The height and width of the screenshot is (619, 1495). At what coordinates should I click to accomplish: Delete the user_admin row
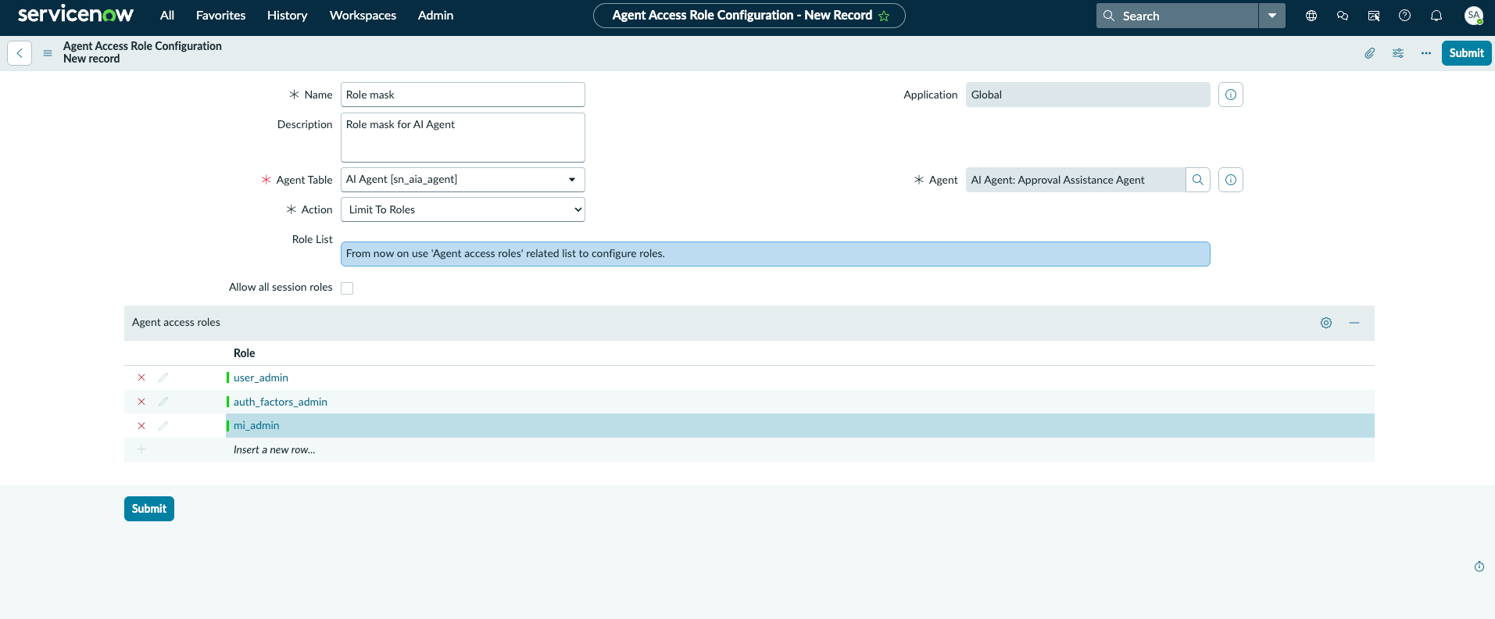pyautogui.click(x=141, y=377)
